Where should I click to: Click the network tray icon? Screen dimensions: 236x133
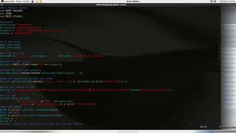[x=215, y=1]
